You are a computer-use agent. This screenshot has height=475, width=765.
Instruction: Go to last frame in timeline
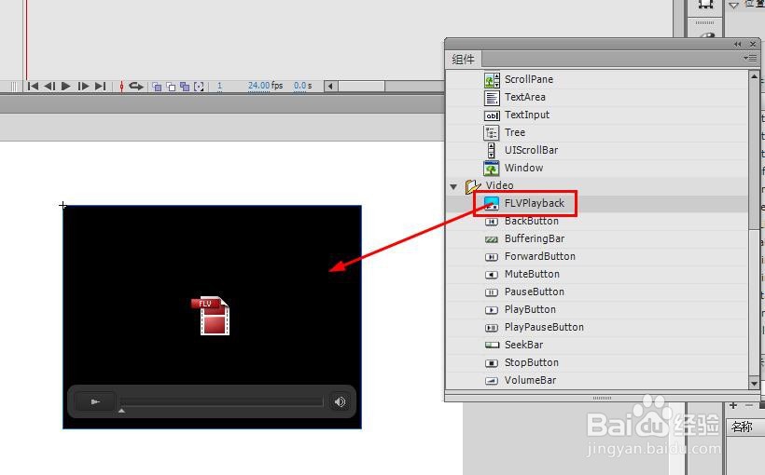click(x=100, y=87)
